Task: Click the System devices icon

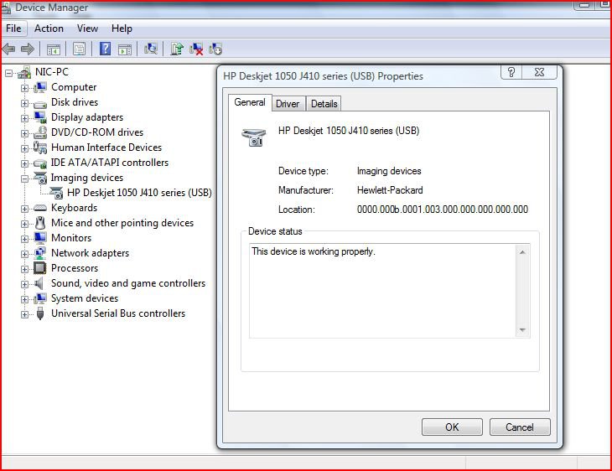Action: tap(39, 298)
